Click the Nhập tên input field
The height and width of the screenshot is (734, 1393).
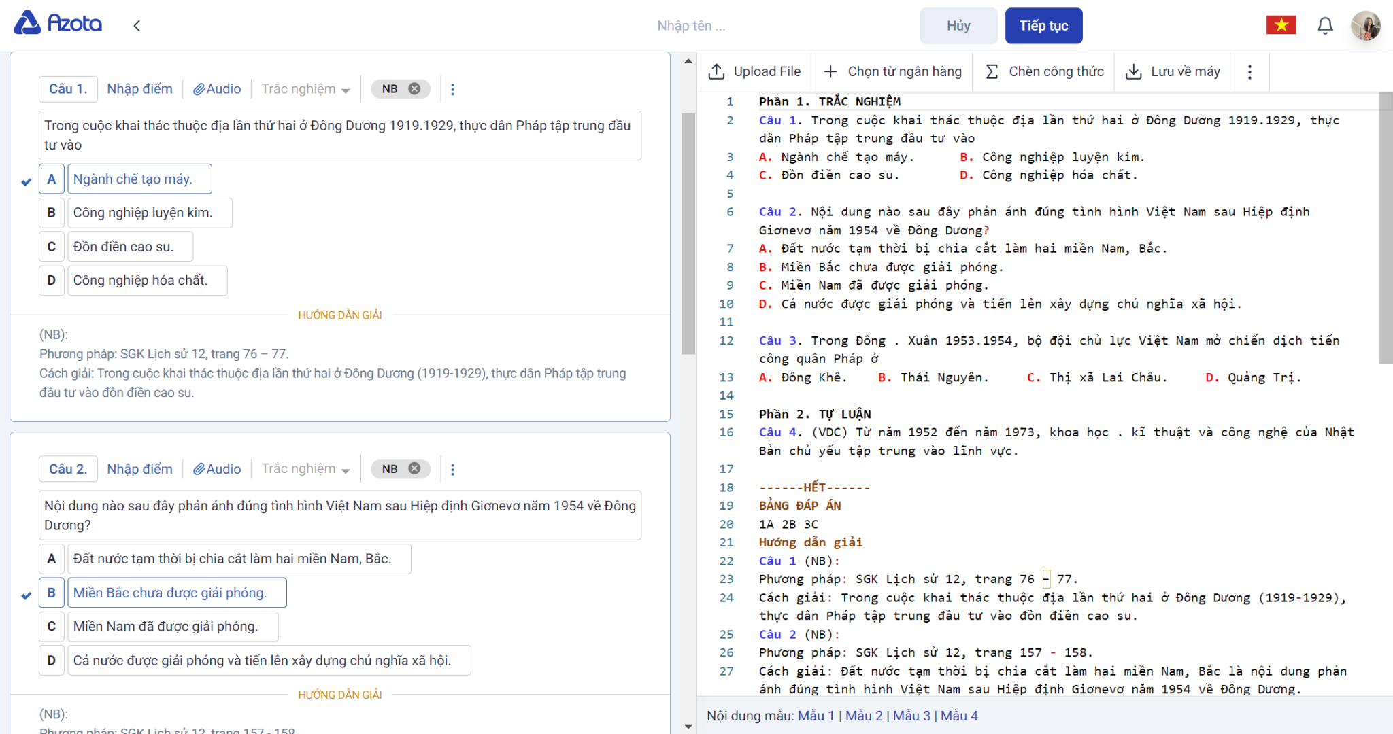click(690, 26)
